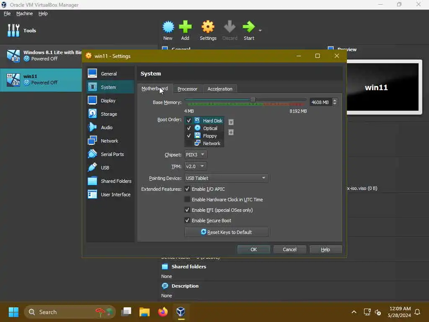
Task: Open Network settings category
Action: tap(110, 141)
